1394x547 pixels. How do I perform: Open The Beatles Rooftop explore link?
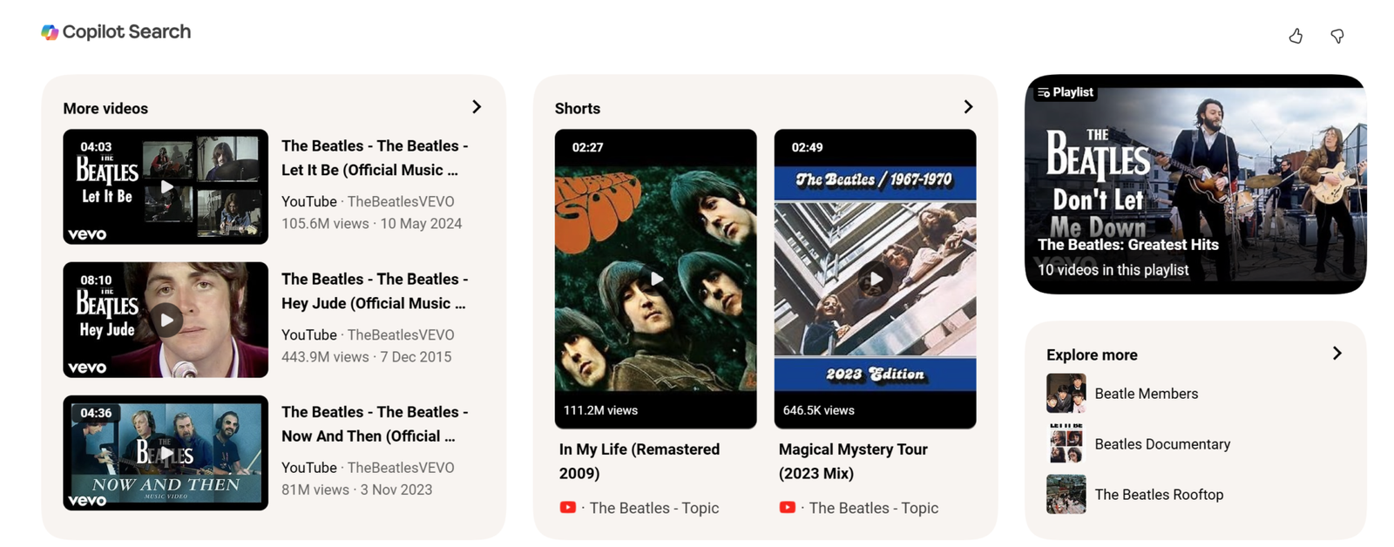1159,495
